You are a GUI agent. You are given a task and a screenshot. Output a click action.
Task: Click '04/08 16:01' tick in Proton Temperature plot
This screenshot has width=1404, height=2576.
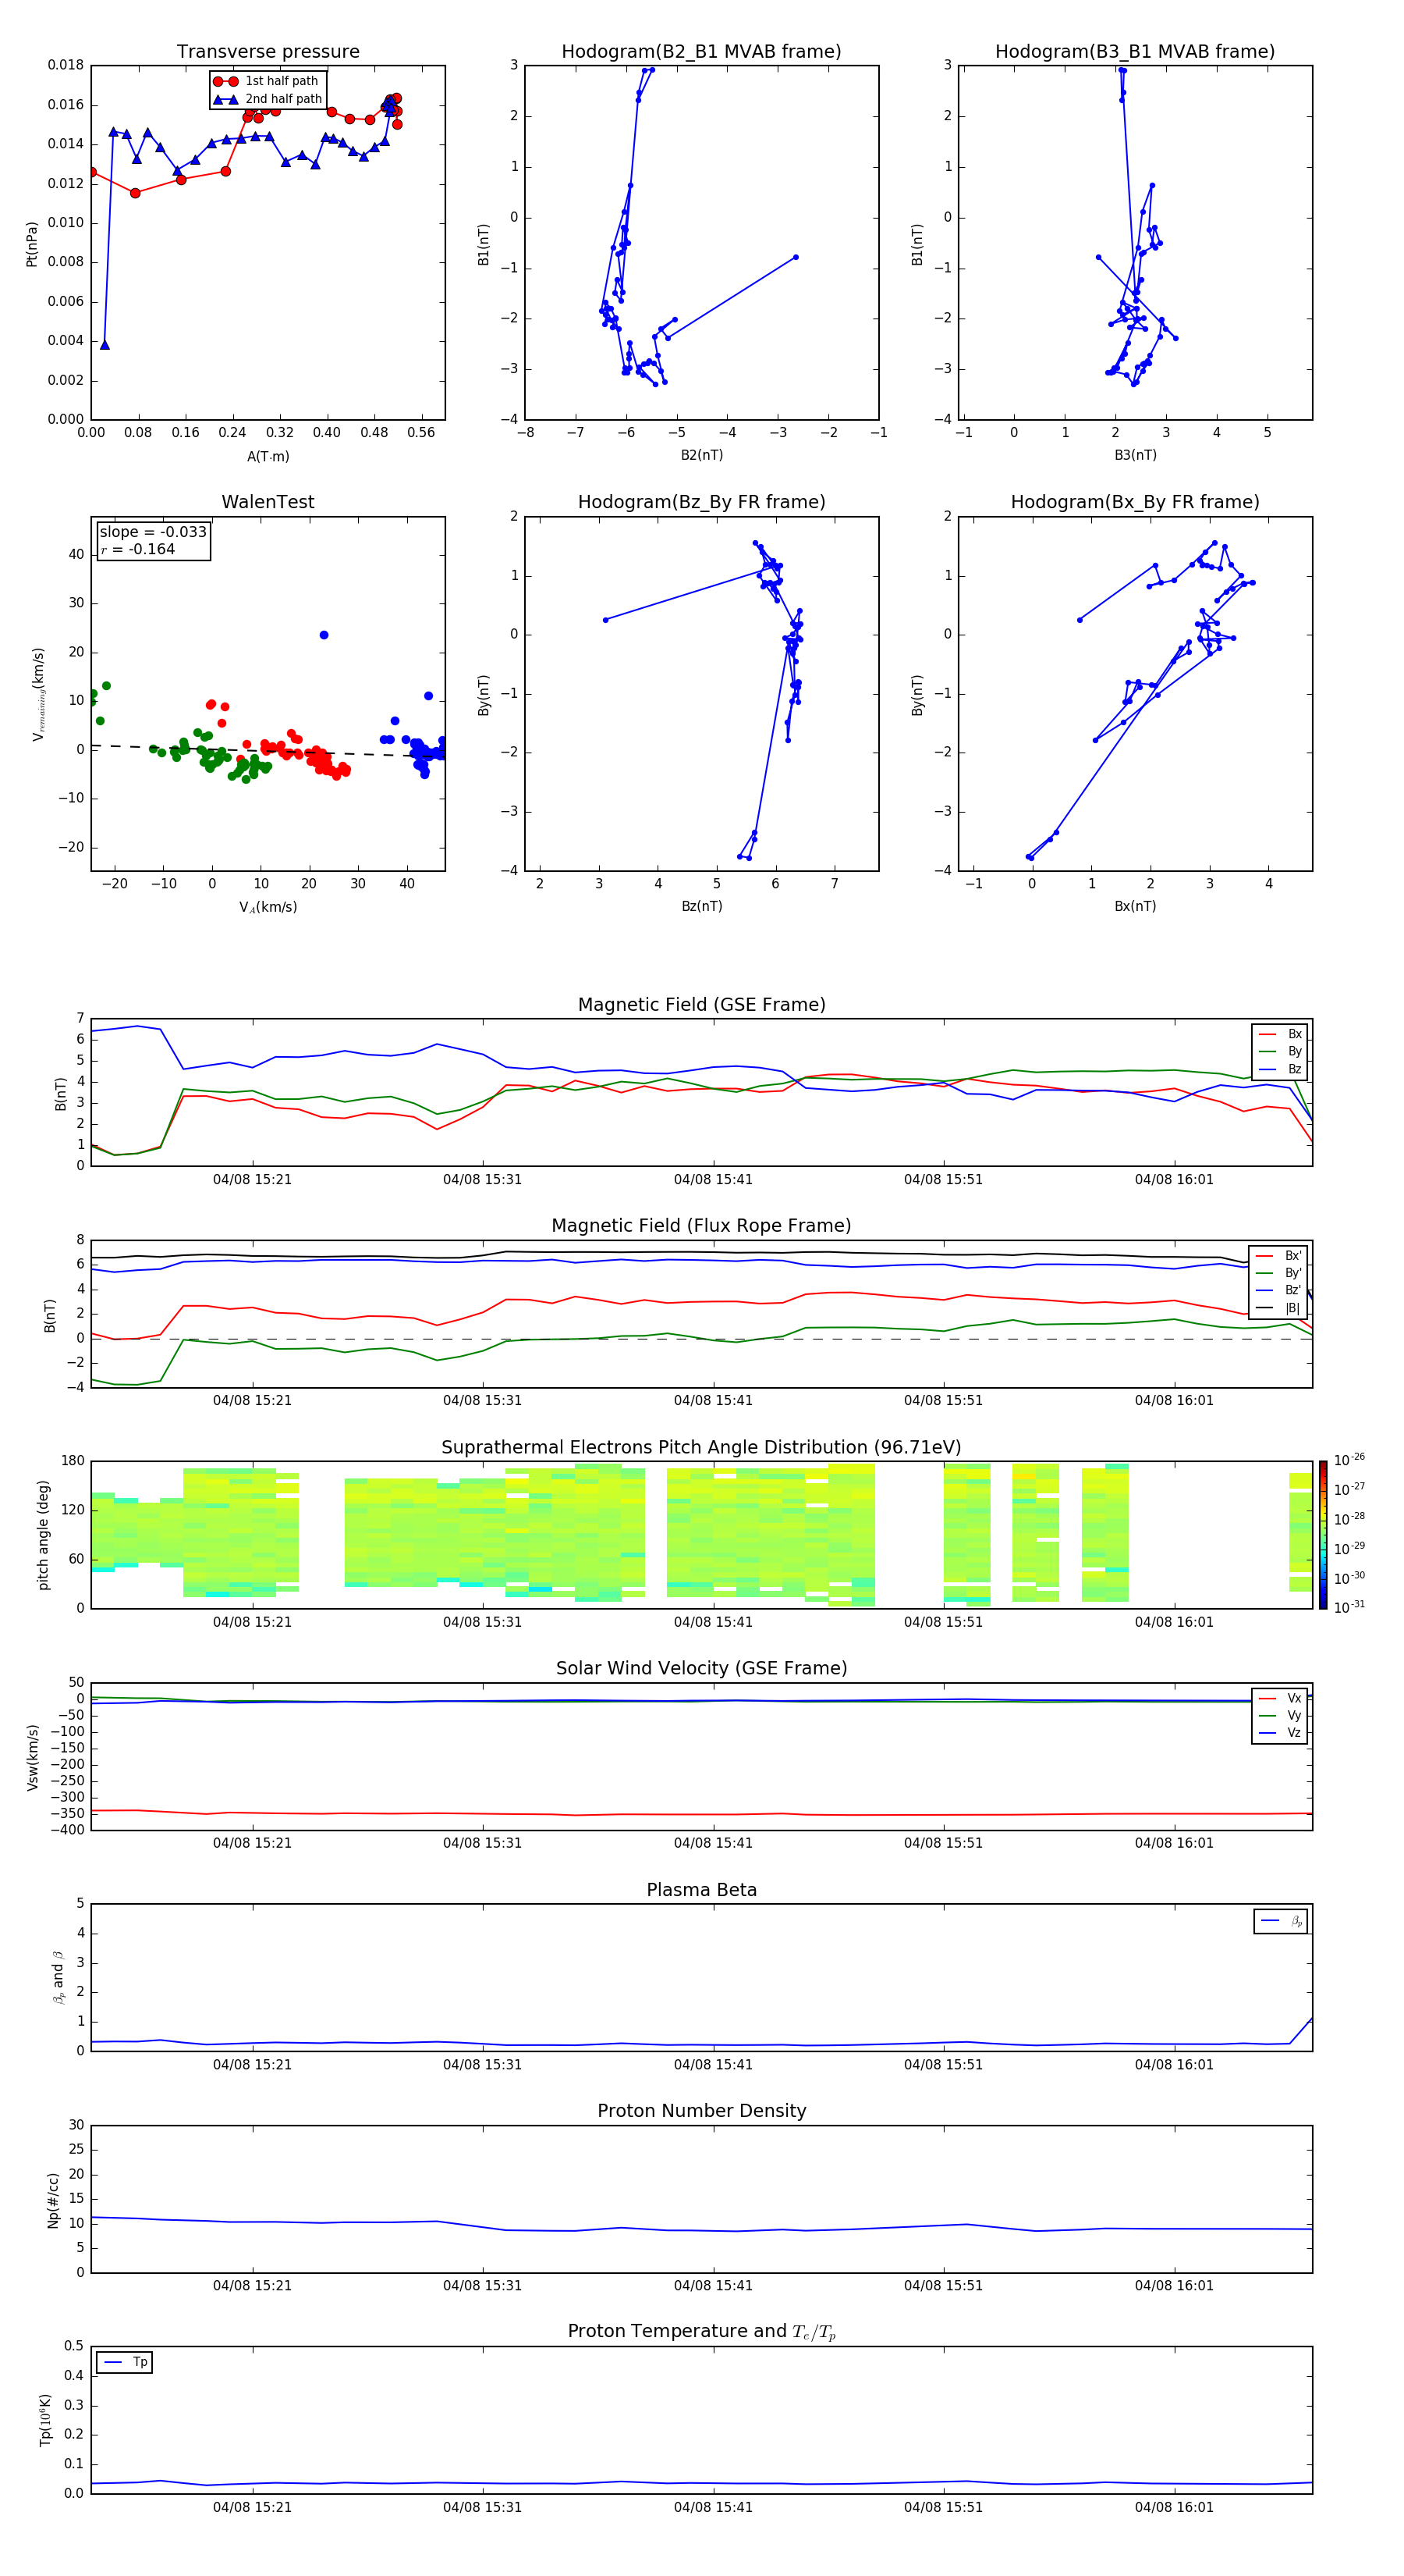pyautogui.click(x=1174, y=2507)
